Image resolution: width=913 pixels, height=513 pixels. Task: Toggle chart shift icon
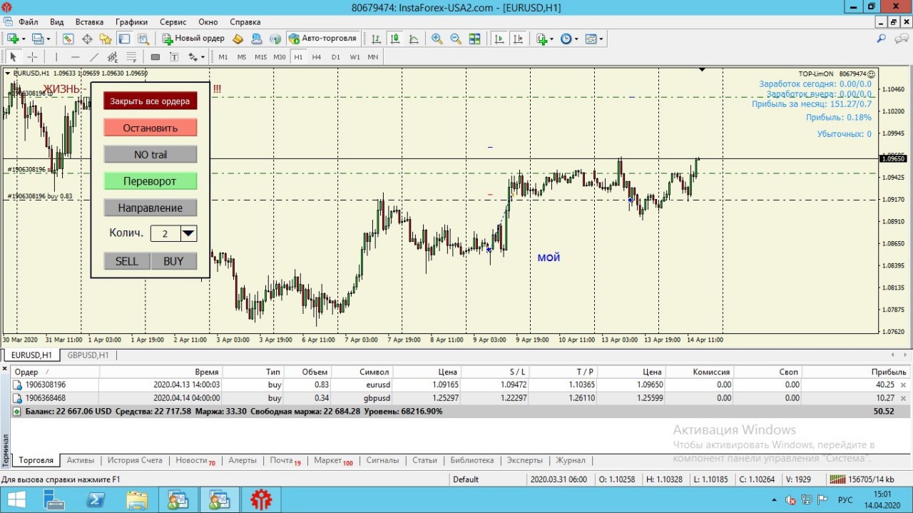pos(518,39)
